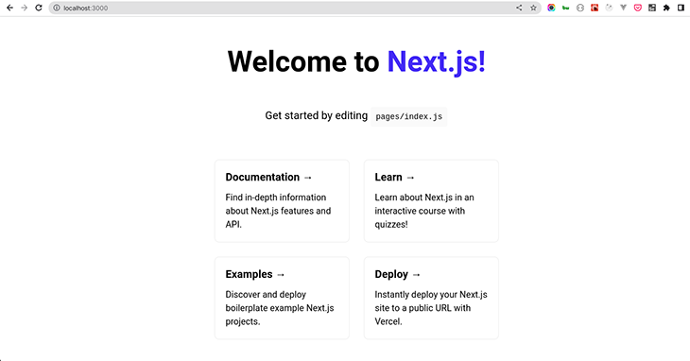Image resolution: width=690 pixels, height=361 pixels.
Task: Open the green 'bw' extension
Action: pyautogui.click(x=565, y=8)
